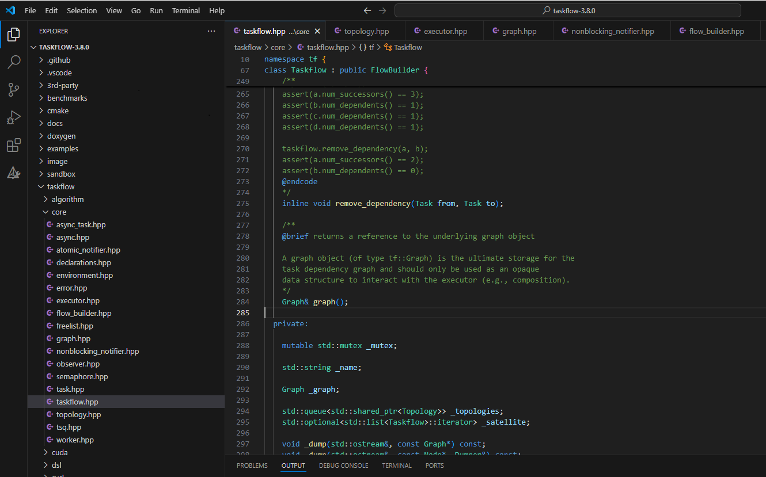
Task: Expand the benchmarks folder
Action: tap(67, 98)
